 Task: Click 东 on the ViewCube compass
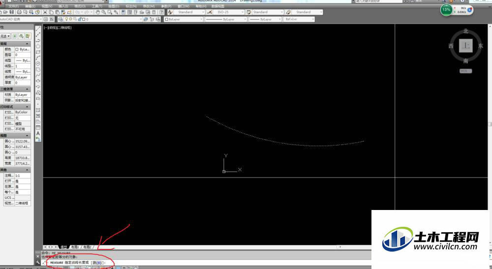480,46
